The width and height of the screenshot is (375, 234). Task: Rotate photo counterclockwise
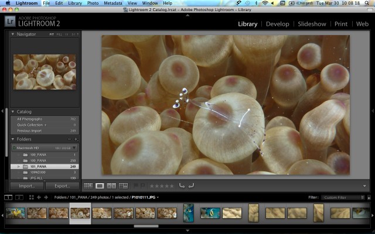click(x=182, y=186)
